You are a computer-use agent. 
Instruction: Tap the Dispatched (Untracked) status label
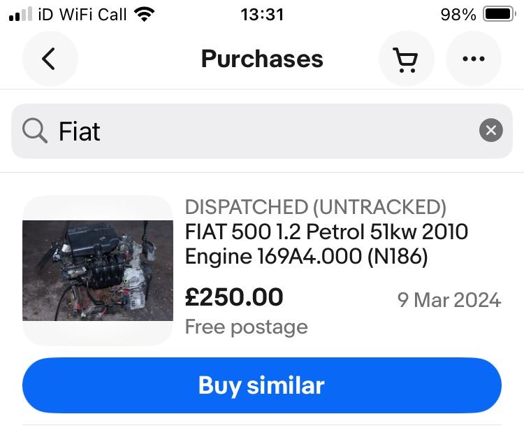click(315, 207)
